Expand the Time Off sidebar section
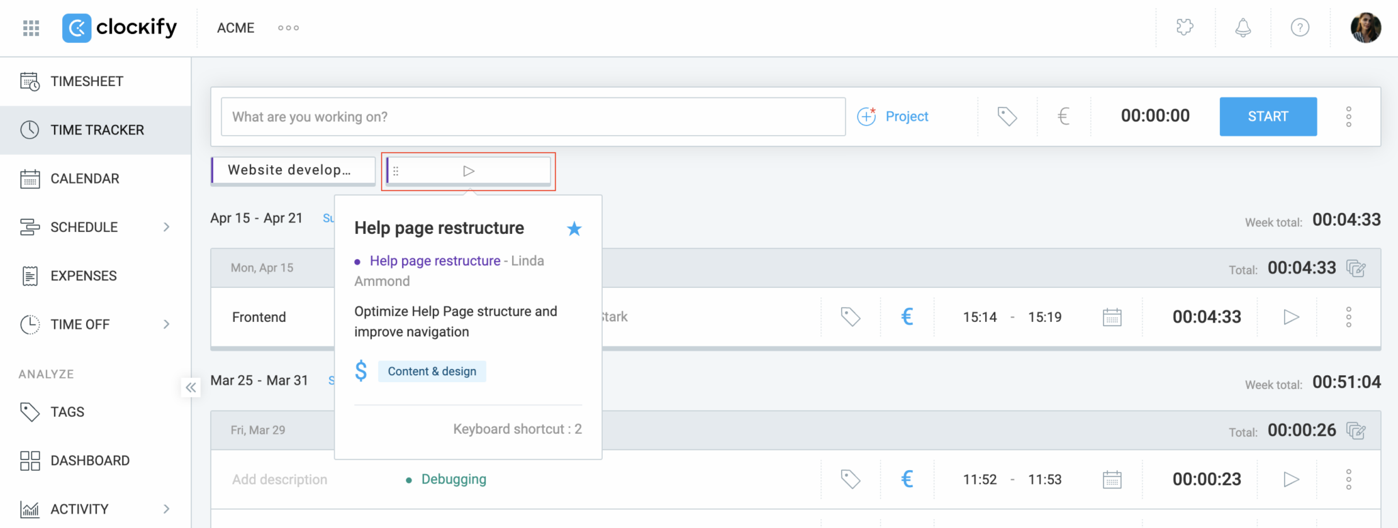 [167, 324]
